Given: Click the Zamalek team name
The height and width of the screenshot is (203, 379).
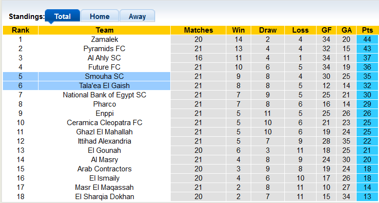Looking at the screenshot, I should pyautogui.click(x=104, y=39).
